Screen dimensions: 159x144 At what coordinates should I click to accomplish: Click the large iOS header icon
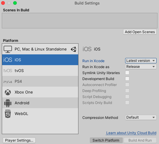[x=87, y=49]
